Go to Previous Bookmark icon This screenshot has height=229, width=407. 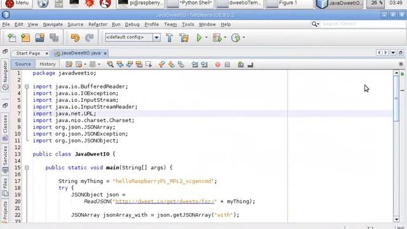pos(162,64)
